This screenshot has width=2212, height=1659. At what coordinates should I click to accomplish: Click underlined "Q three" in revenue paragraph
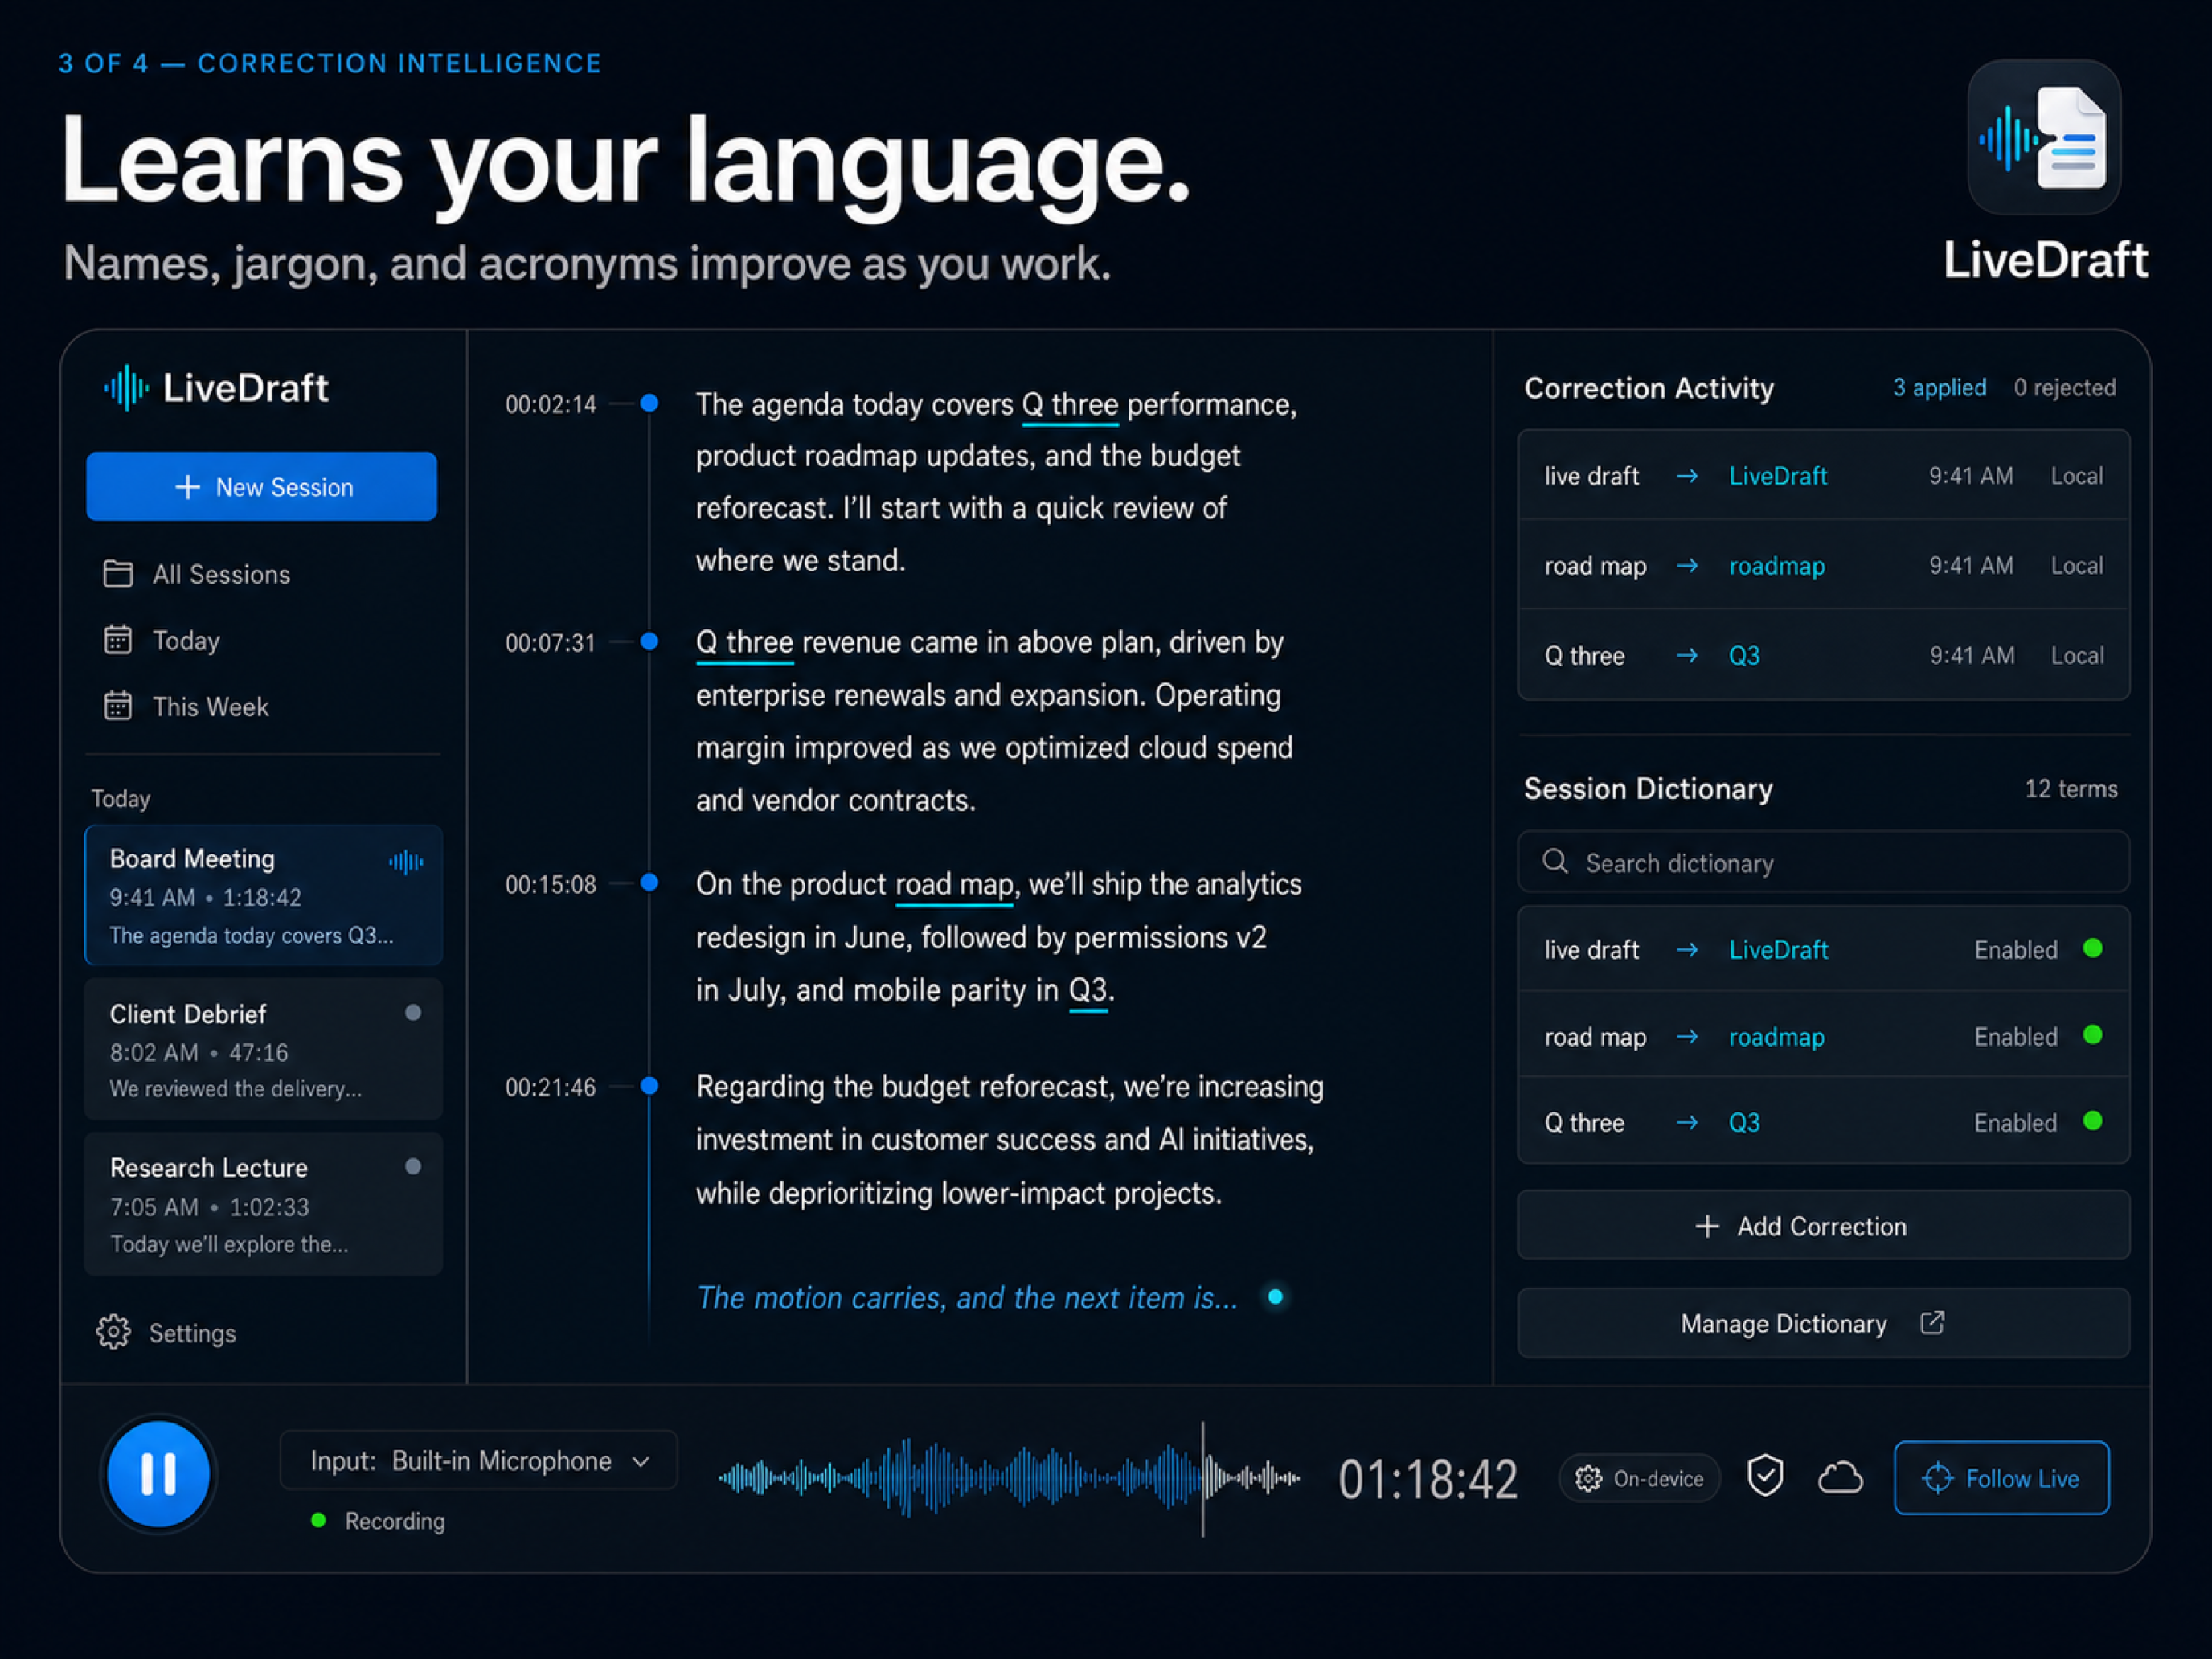pyautogui.click(x=745, y=643)
